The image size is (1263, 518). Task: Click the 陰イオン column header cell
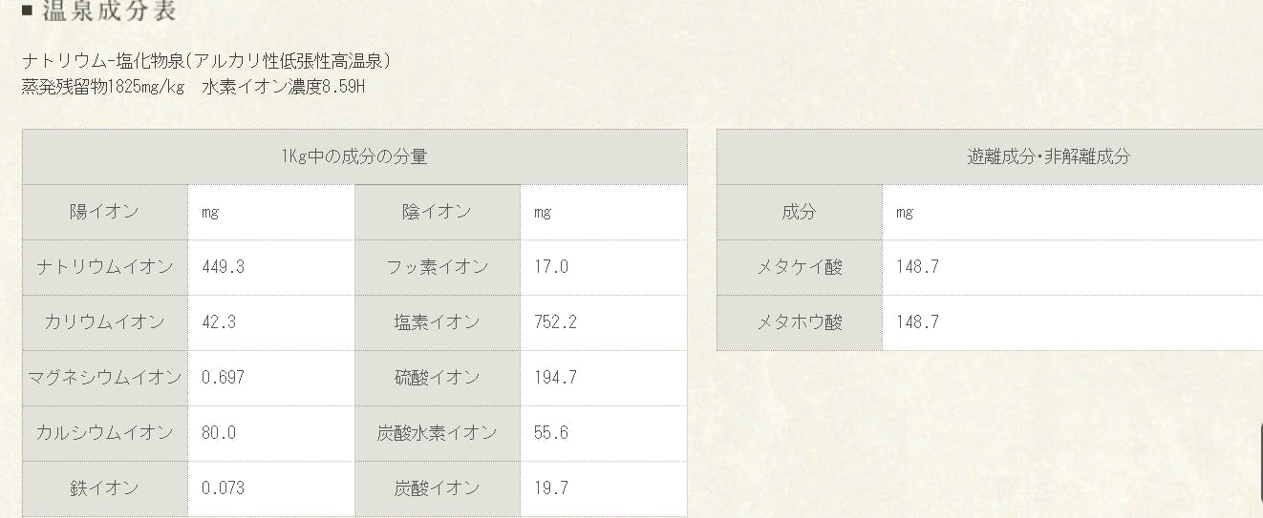click(437, 212)
